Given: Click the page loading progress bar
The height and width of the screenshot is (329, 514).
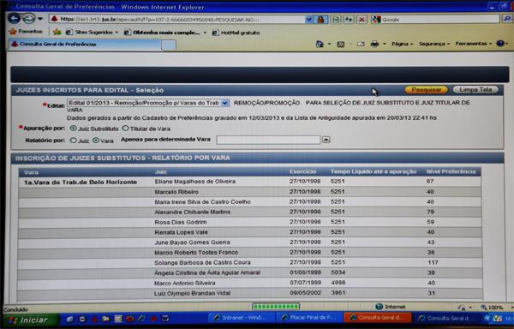Looking at the screenshot, I should tap(276, 307).
